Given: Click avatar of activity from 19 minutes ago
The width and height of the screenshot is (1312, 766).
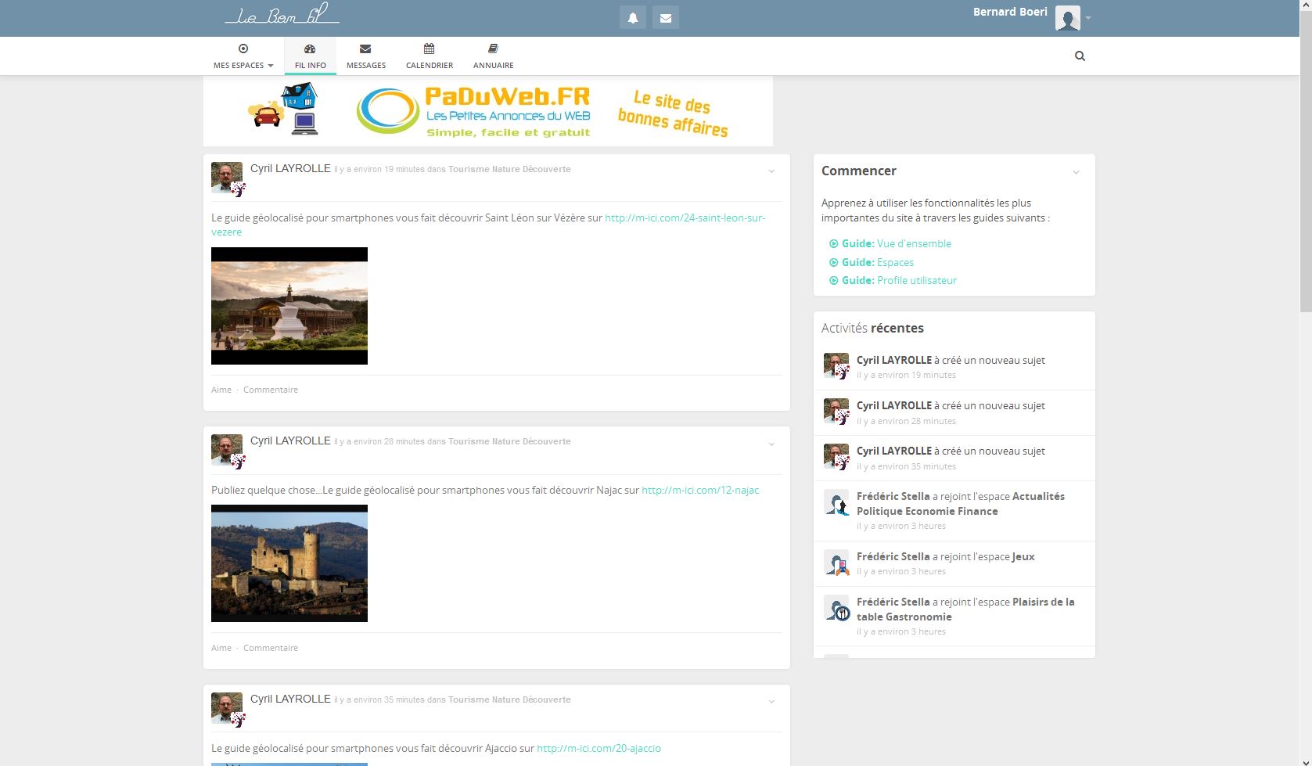Looking at the screenshot, I should pos(836,365).
